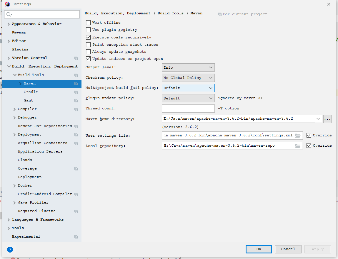Click the Thread count input field
Image resolution: width=338 pixels, height=259 pixels.
pos(188,109)
